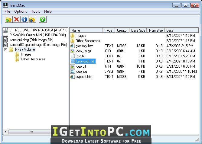This screenshot has width=202, height=144.
Task: Click the logo.gif image file icon
Action: click(73, 66)
